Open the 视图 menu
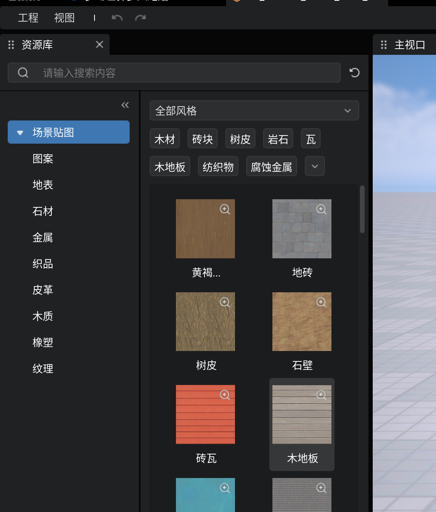Viewport: 436px width, 512px height. click(64, 18)
